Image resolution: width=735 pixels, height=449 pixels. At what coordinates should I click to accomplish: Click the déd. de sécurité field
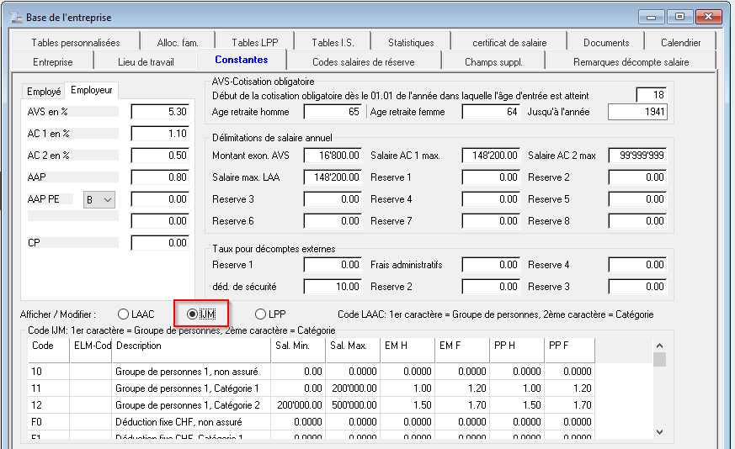(x=333, y=287)
